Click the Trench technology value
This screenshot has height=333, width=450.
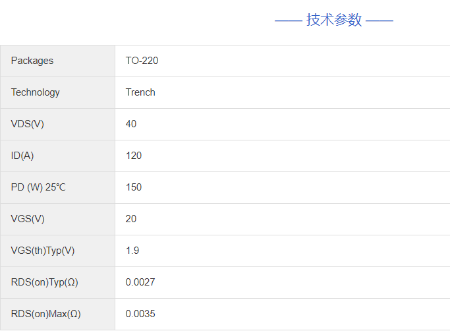[140, 92]
